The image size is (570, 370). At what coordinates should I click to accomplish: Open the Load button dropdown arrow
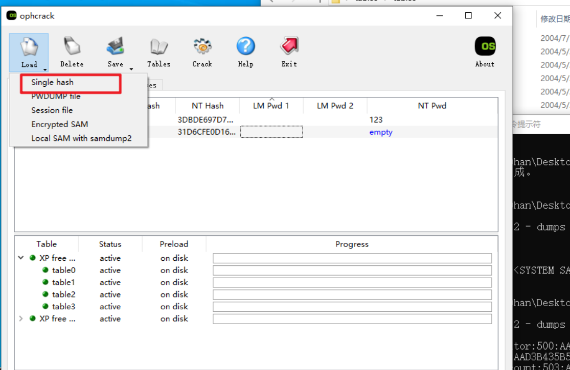pos(44,69)
